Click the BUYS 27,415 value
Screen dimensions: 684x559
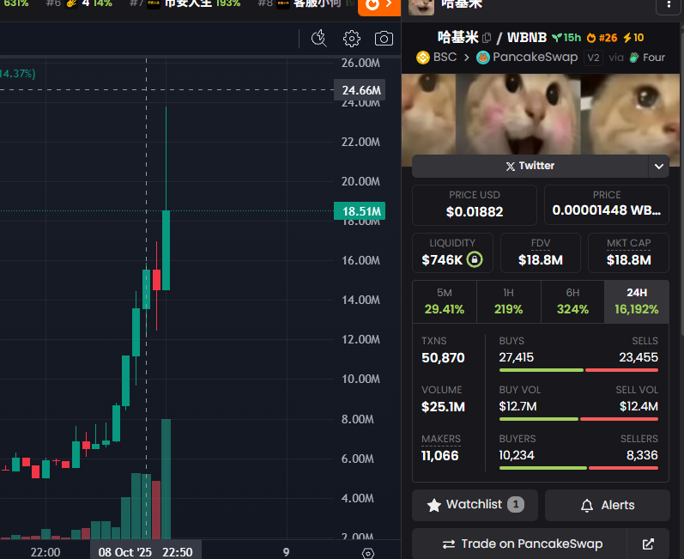pyautogui.click(x=516, y=357)
